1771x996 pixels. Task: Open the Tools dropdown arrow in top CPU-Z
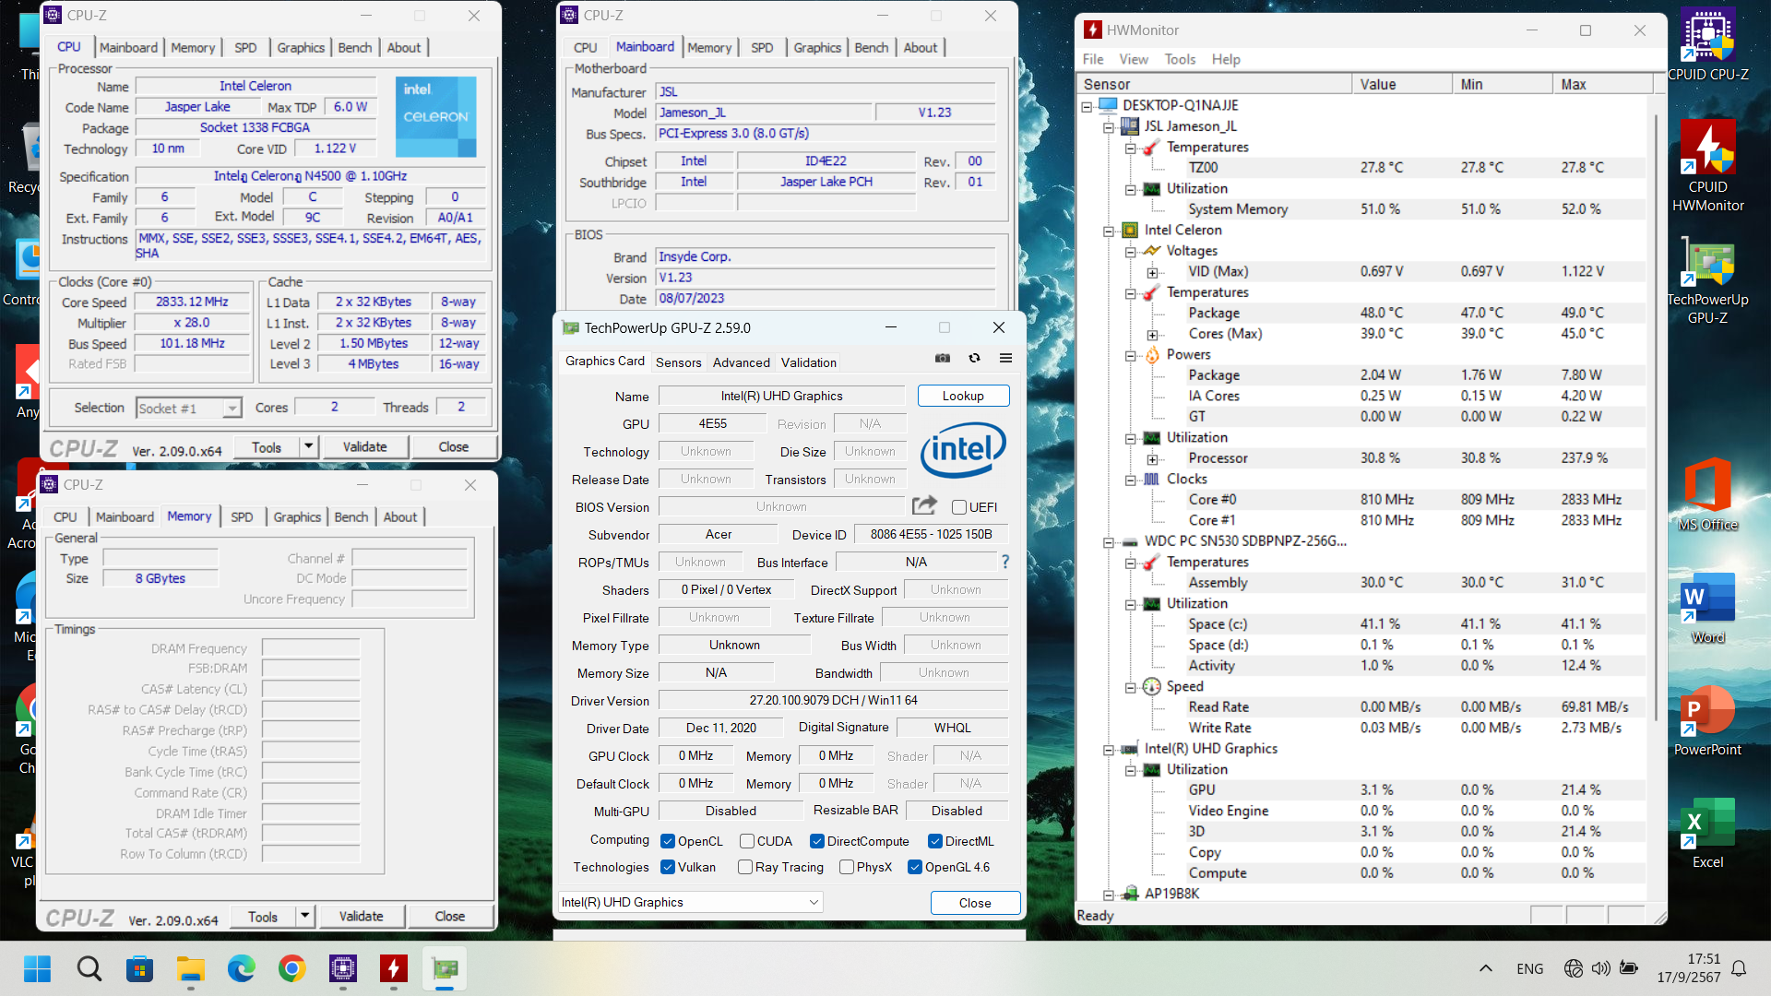(x=309, y=446)
